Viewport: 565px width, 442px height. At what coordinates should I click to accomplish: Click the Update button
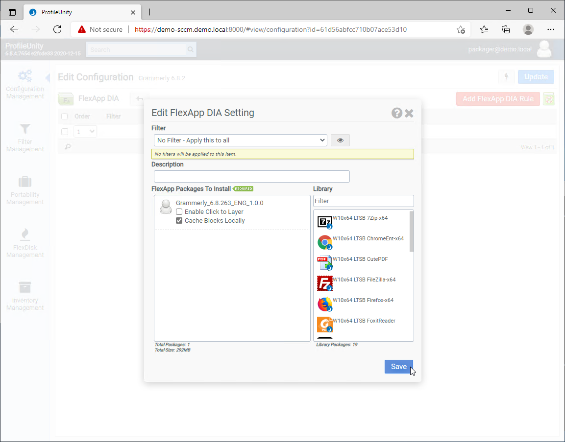point(536,77)
